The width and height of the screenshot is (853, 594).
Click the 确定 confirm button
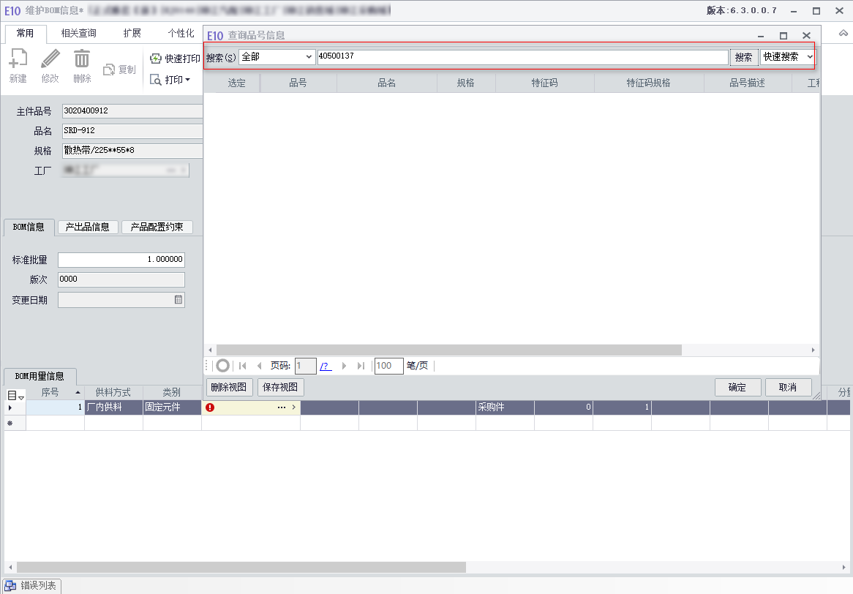[737, 387]
